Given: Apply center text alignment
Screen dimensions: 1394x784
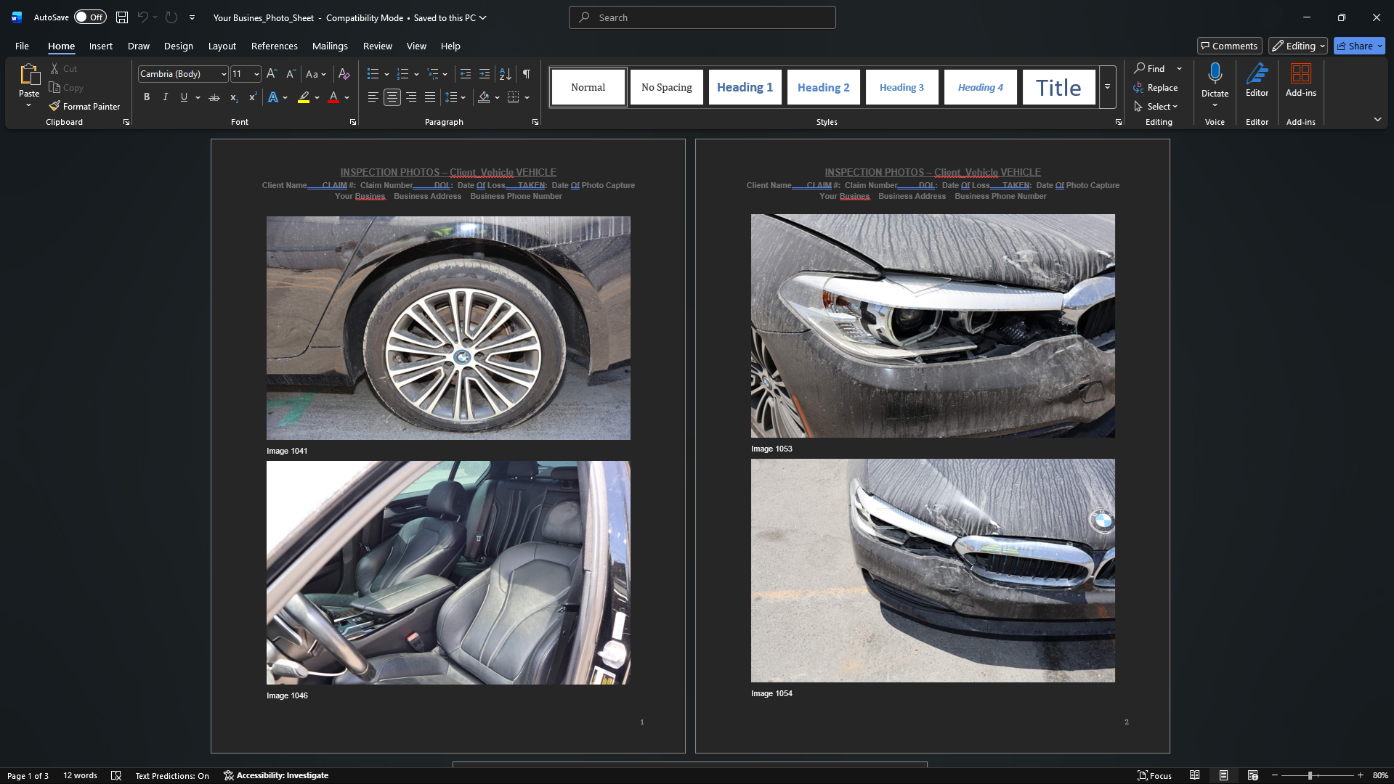Looking at the screenshot, I should click(392, 97).
